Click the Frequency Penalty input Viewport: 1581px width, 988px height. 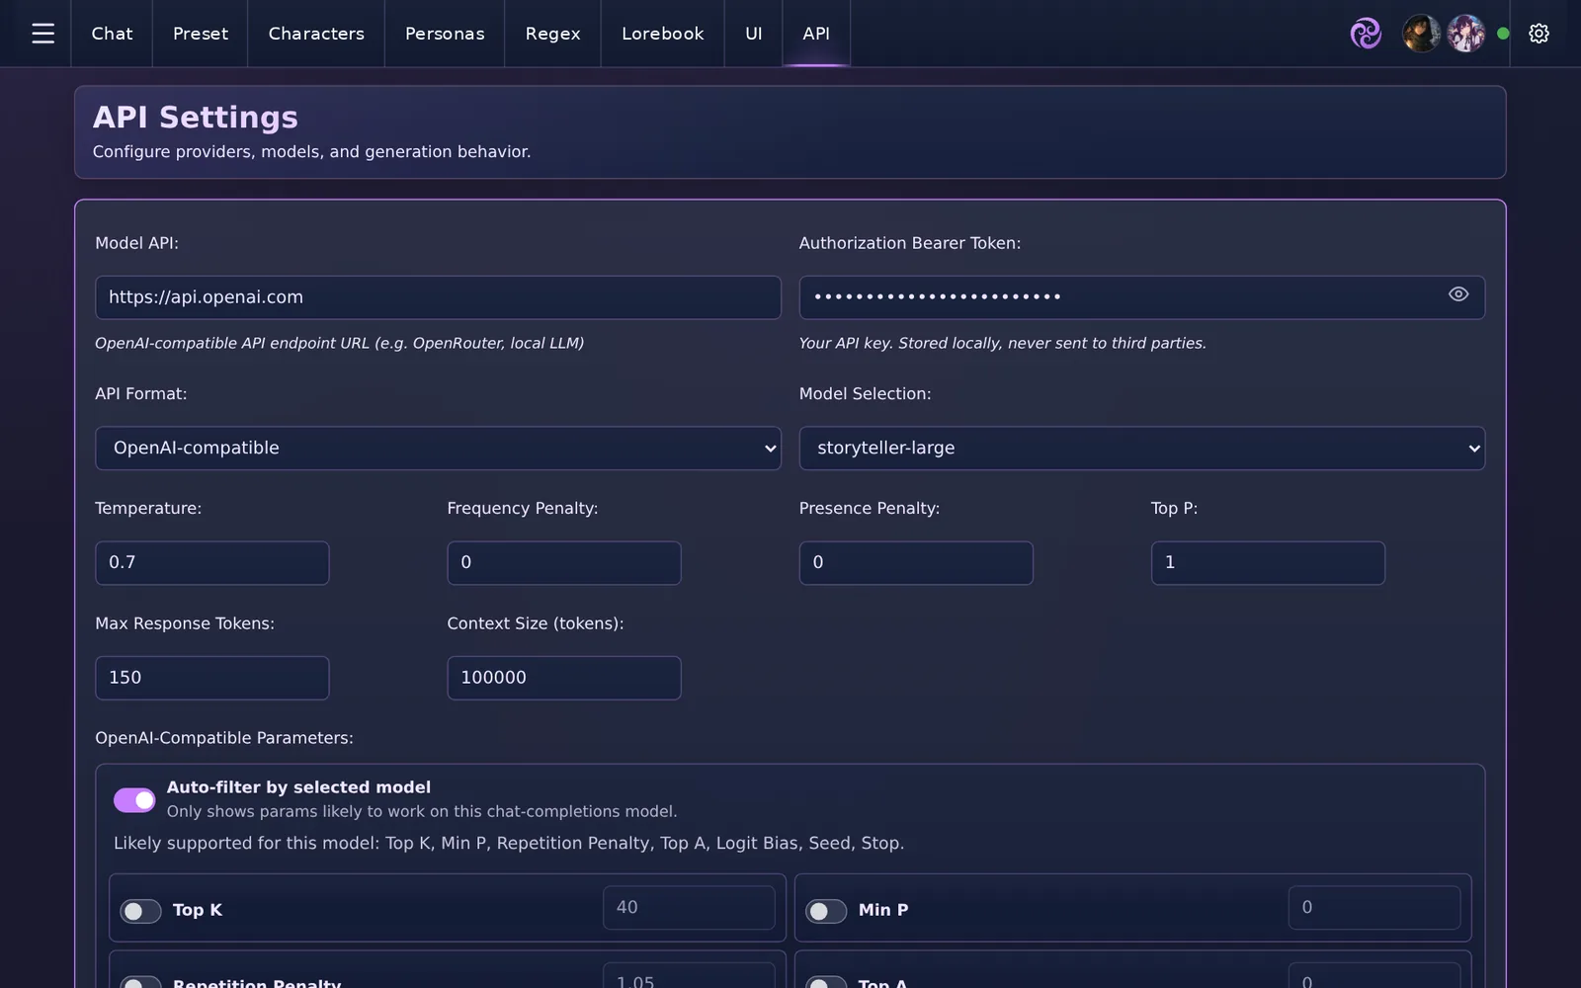pyautogui.click(x=564, y=563)
